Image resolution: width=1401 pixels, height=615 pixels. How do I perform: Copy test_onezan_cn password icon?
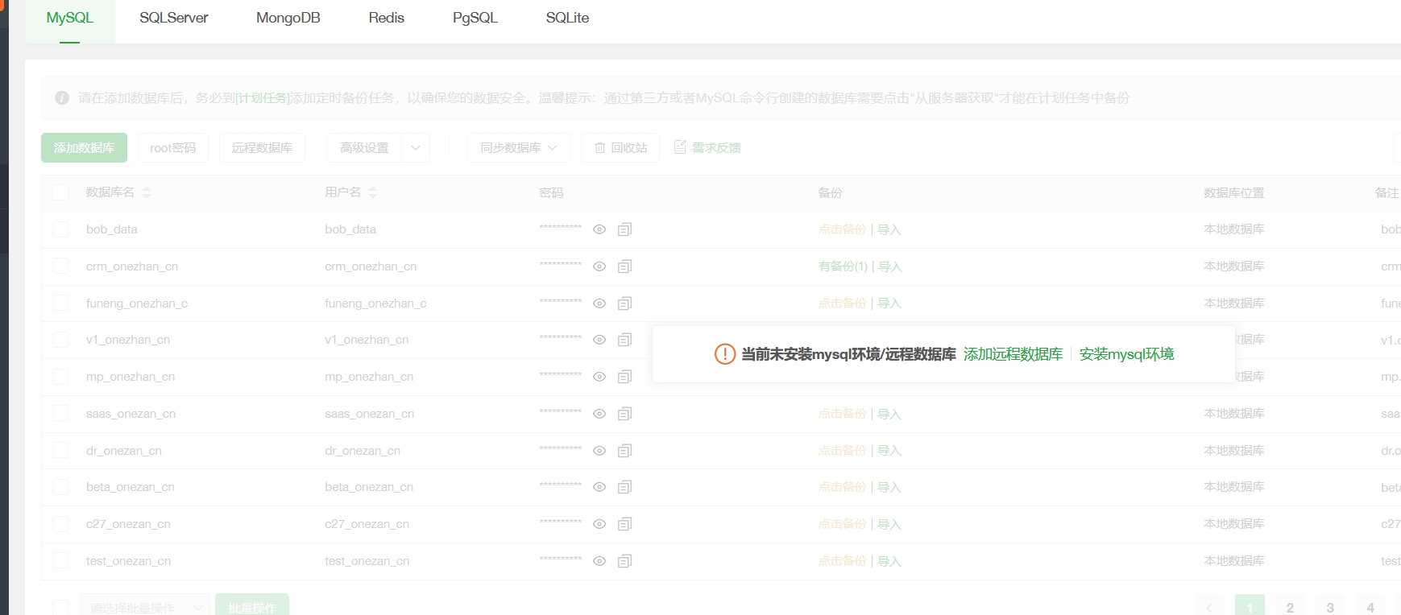pos(624,561)
